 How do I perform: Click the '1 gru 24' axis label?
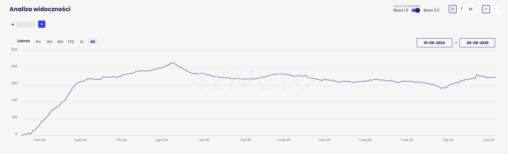[x=161, y=140]
